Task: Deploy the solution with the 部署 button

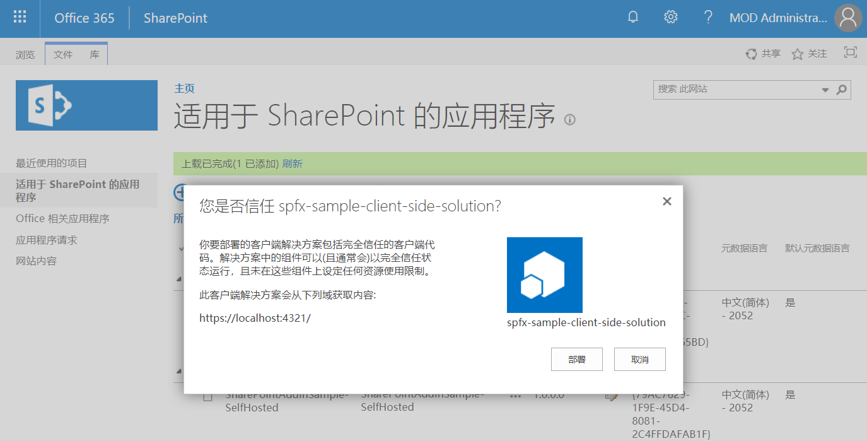Action: tap(576, 359)
